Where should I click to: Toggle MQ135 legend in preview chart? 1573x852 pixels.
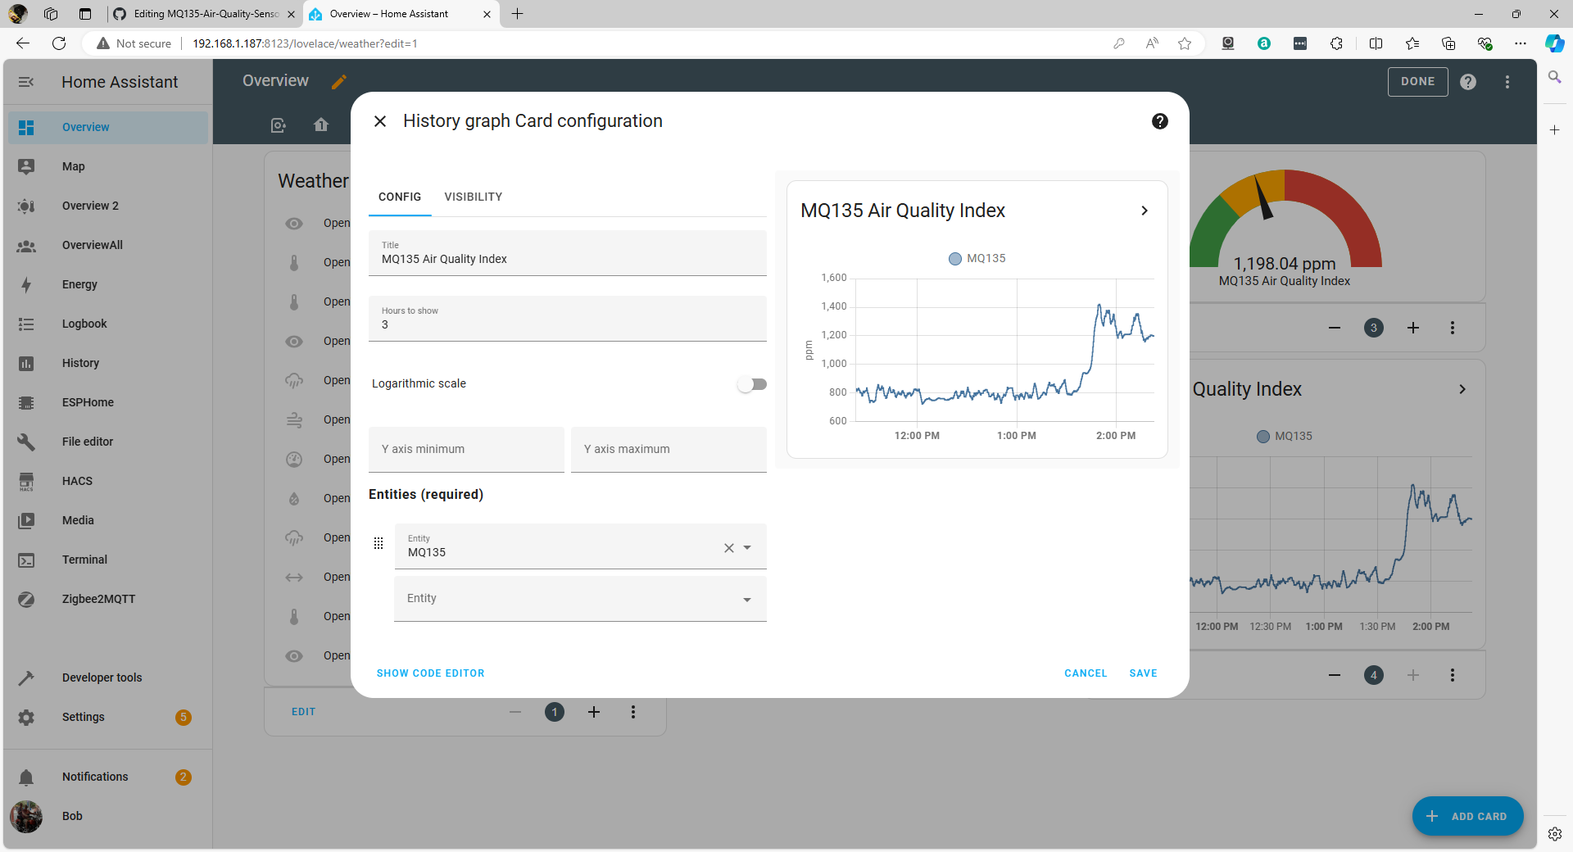point(977,258)
